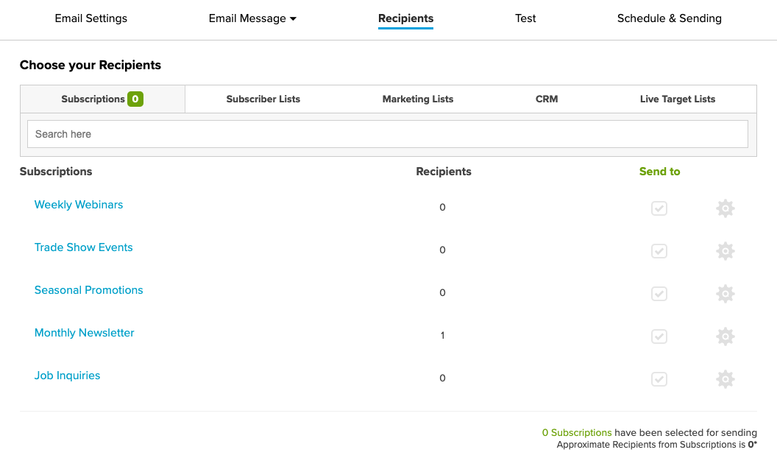Open Job Inquiries subscription link
Image resolution: width=777 pixels, height=458 pixels.
[x=67, y=376]
